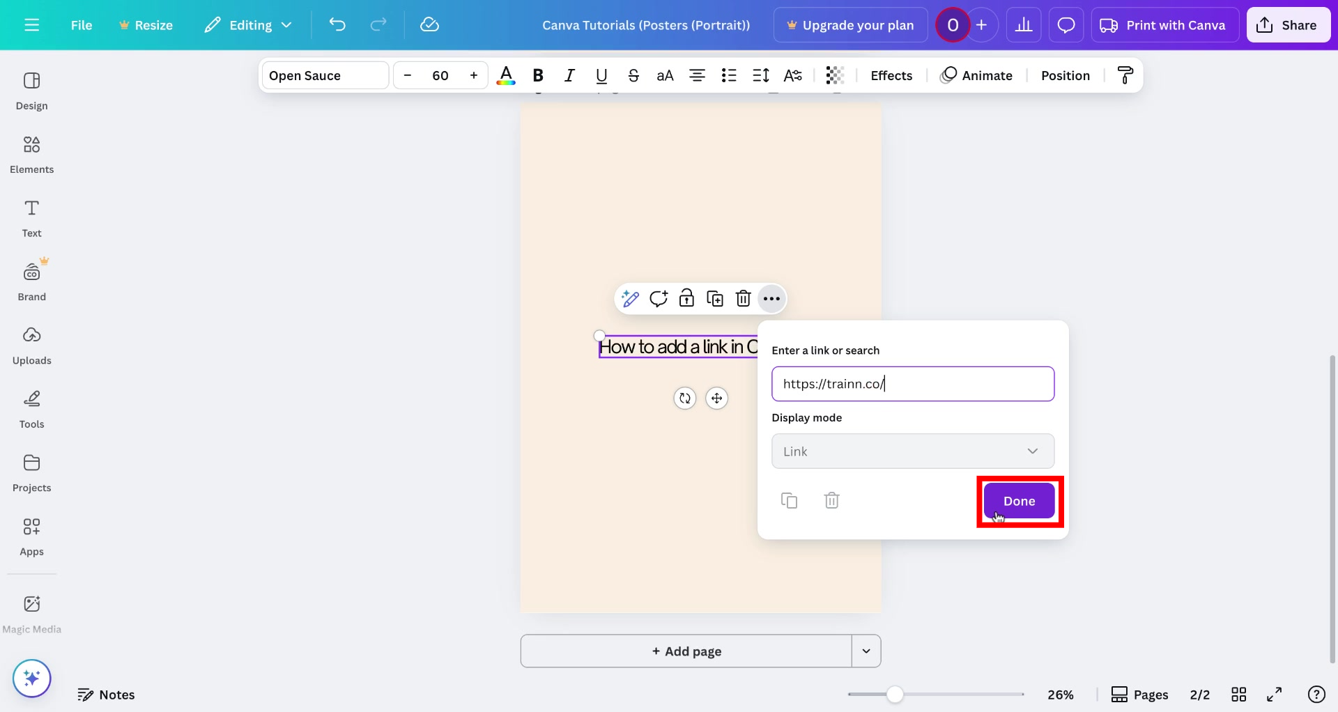The height and width of the screenshot is (712, 1338).
Task: Click the link URL input field
Action: (x=912, y=384)
